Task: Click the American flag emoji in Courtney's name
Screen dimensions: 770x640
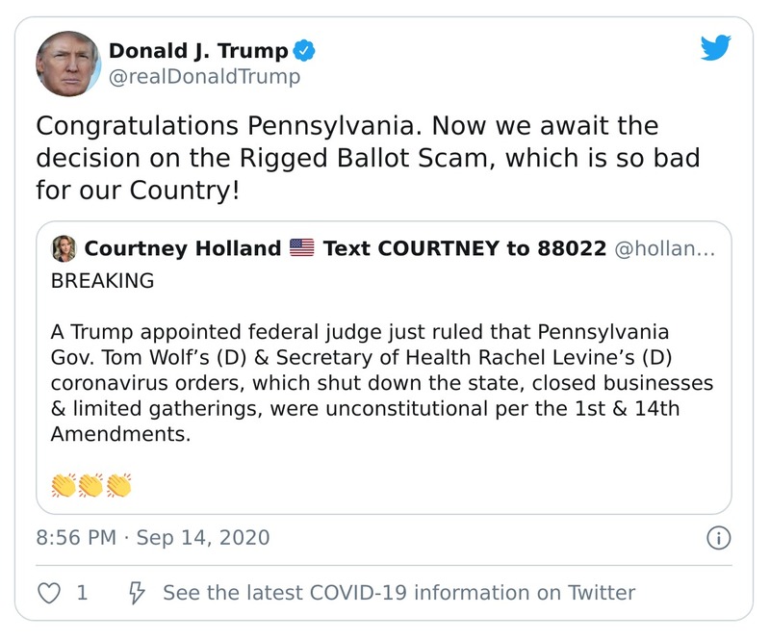Action: pyautogui.click(x=304, y=248)
